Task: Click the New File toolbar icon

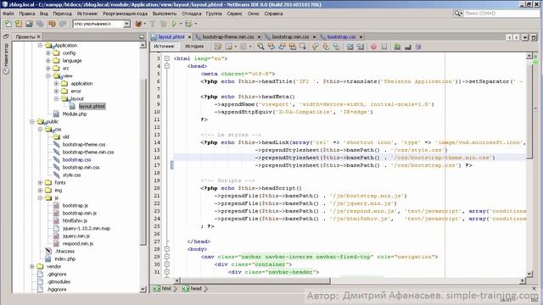Action: (8, 24)
